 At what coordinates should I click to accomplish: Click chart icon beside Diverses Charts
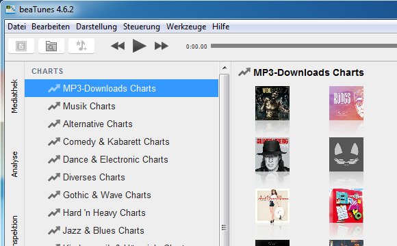[54, 177]
